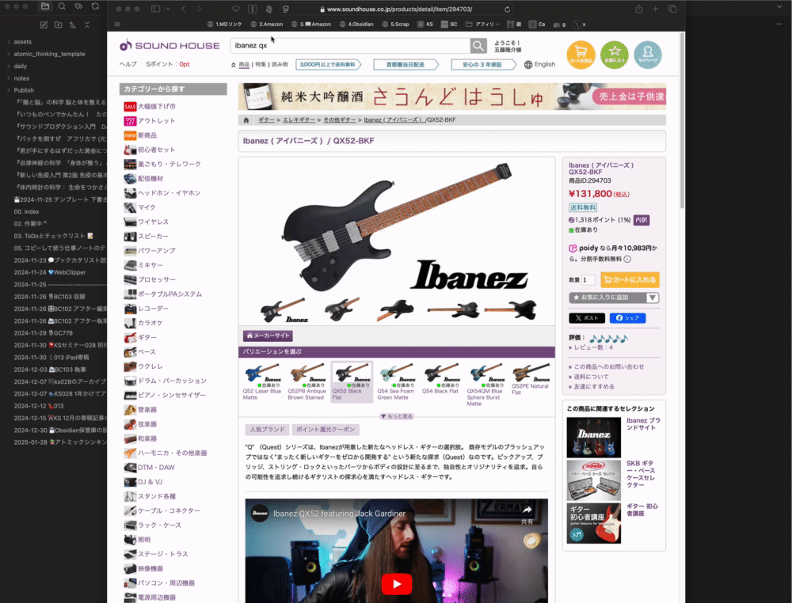Open the ギター category in sidebar

click(x=147, y=338)
